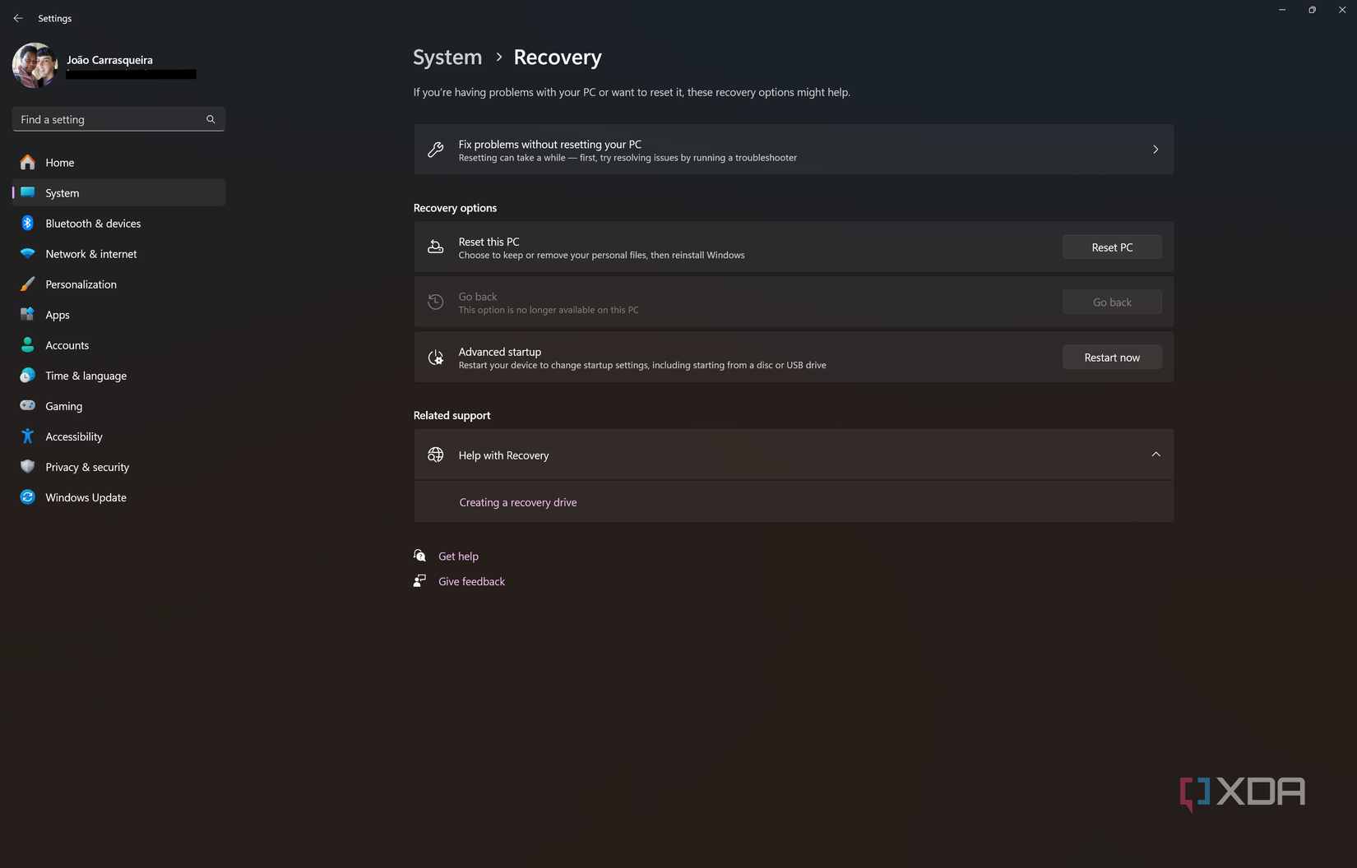This screenshot has width=1357, height=868.
Task: Open Accessibility settings label
Action: click(73, 436)
